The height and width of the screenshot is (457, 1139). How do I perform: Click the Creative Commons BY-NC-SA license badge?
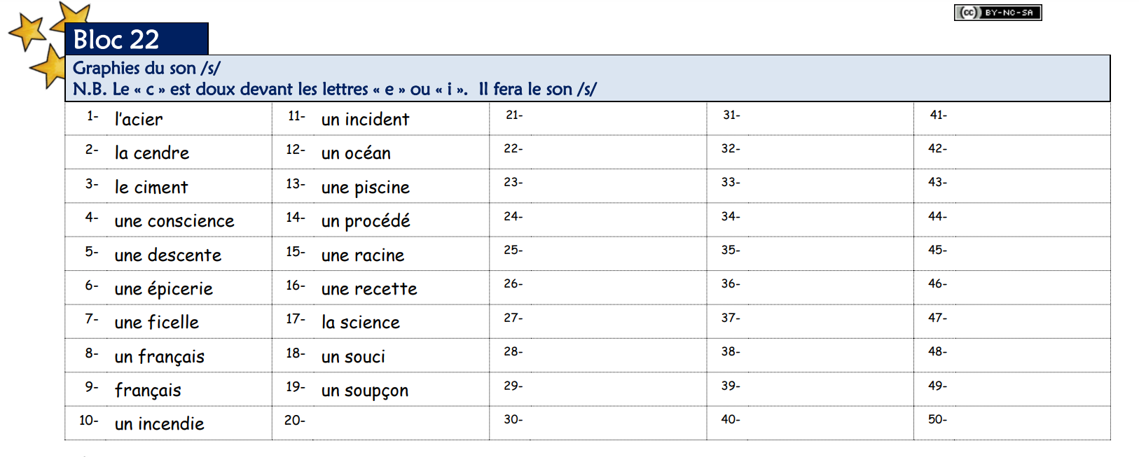[x=998, y=13]
